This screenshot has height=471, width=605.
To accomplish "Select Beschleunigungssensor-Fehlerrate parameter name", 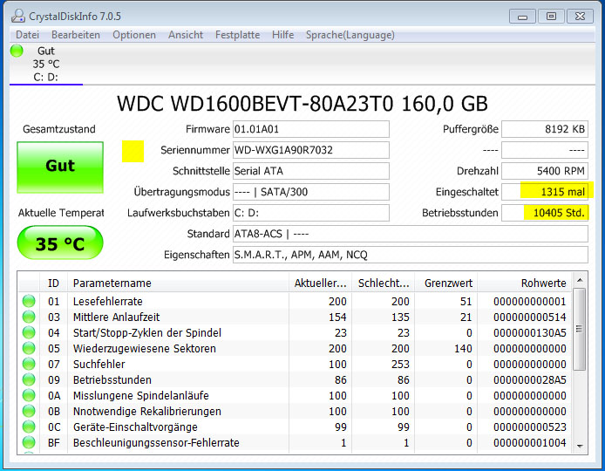I will coord(156,443).
